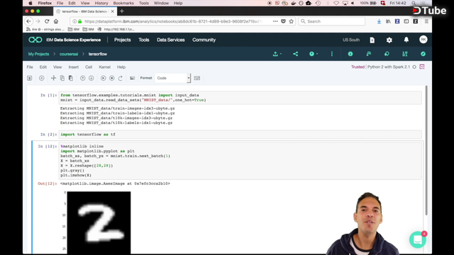Restart the kernel icon

121,78
